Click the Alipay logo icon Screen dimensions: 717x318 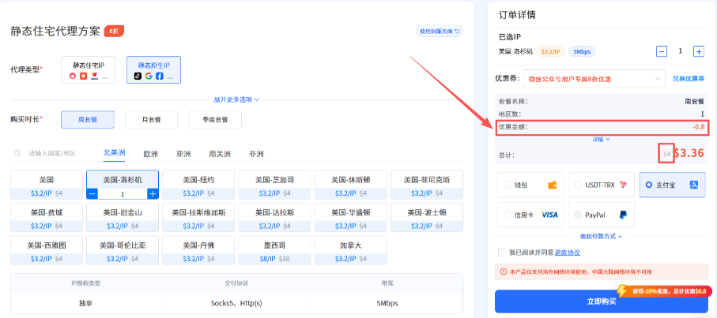[x=694, y=185]
